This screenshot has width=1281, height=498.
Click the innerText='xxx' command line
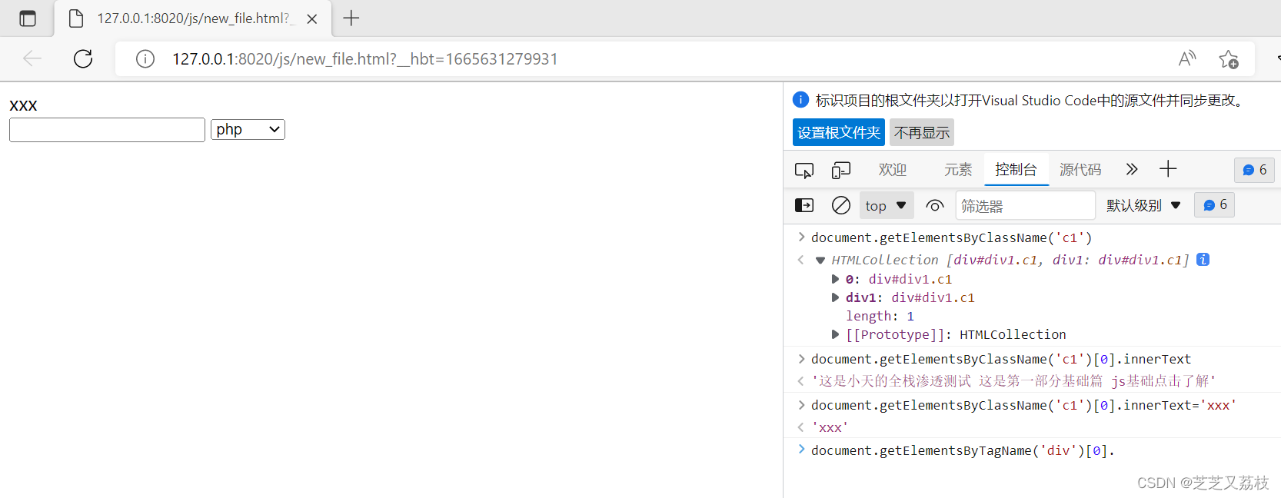pos(1023,405)
